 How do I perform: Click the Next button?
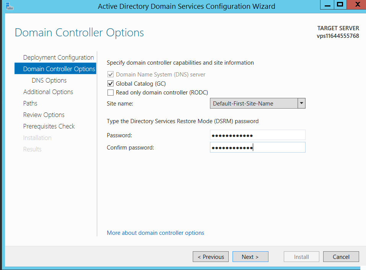(x=251, y=257)
